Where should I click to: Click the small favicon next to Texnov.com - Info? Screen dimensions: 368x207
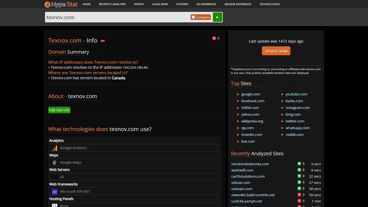103,41
